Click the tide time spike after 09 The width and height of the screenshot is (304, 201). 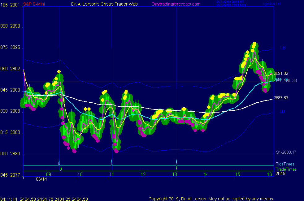(59, 162)
